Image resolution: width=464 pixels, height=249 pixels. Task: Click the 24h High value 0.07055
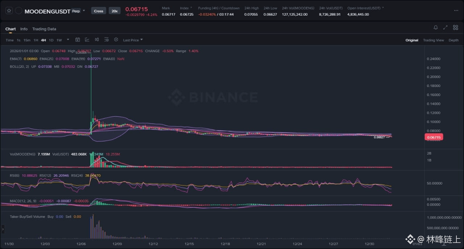pyautogui.click(x=251, y=14)
